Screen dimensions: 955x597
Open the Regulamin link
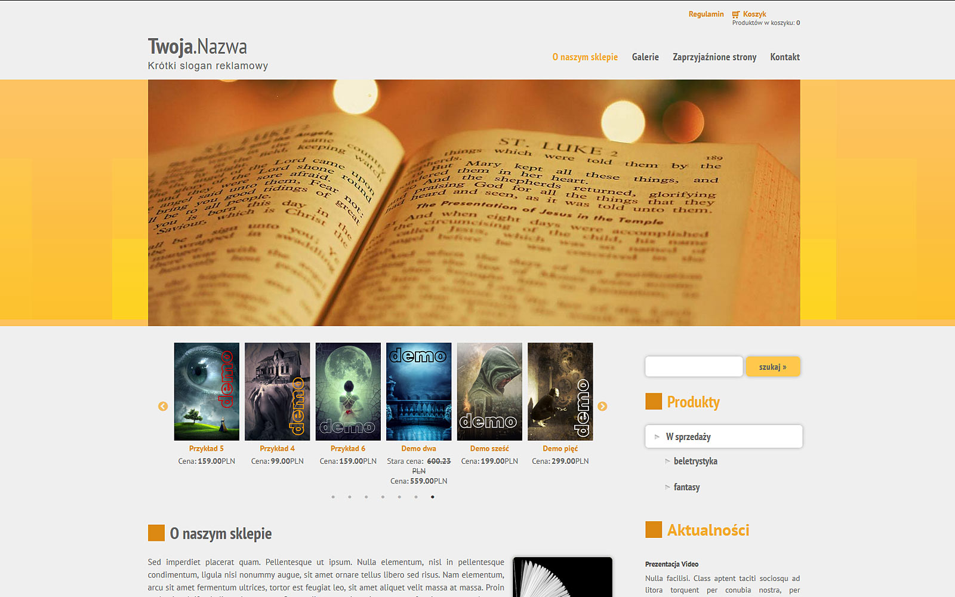(706, 14)
